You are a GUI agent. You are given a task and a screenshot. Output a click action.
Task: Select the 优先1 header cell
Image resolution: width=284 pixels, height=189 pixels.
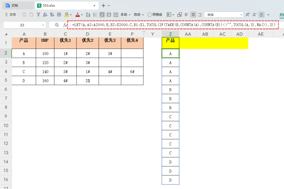click(65, 43)
